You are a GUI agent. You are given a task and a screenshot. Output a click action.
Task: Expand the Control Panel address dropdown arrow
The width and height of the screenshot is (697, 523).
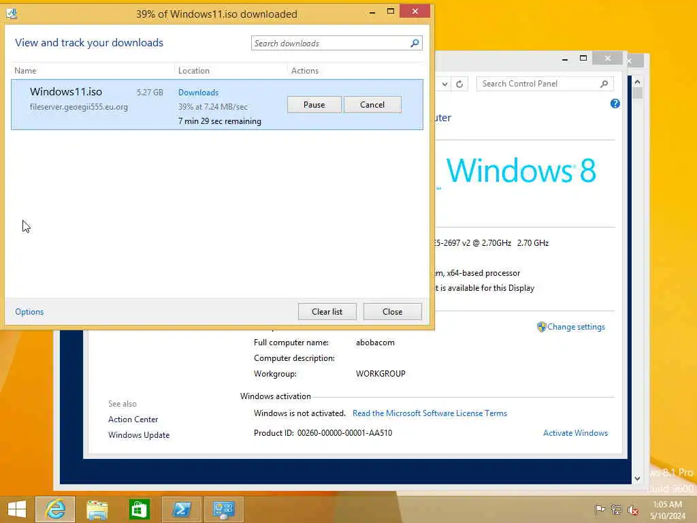pos(444,84)
